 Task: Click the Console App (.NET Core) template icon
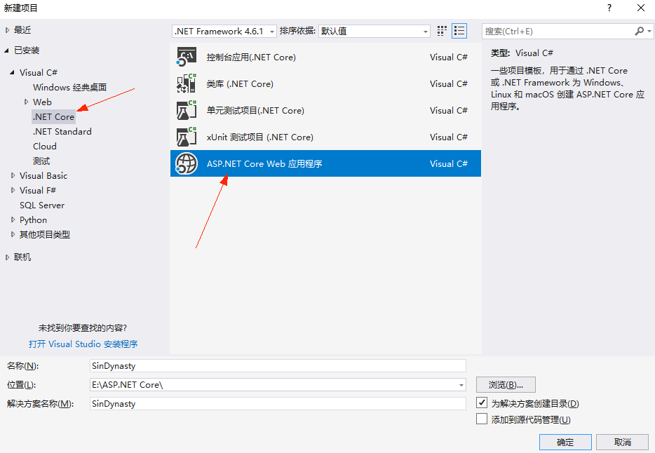pos(187,58)
